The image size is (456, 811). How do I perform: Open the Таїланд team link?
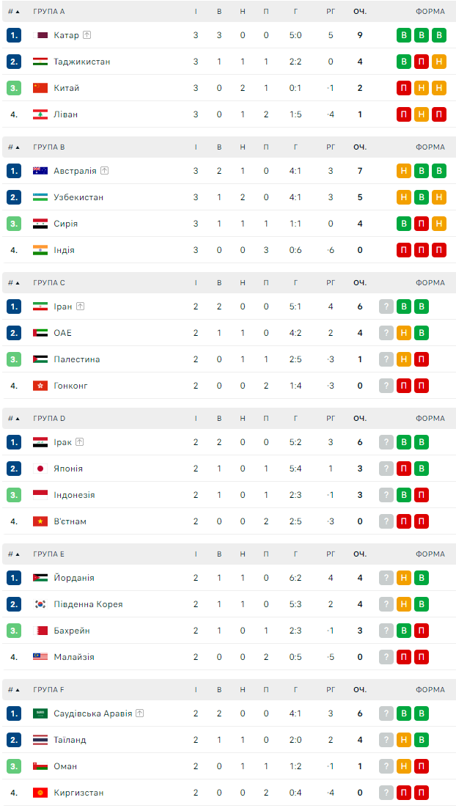(70, 740)
